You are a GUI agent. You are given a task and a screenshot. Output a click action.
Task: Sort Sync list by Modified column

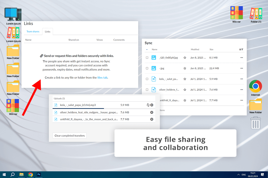[x=195, y=50]
